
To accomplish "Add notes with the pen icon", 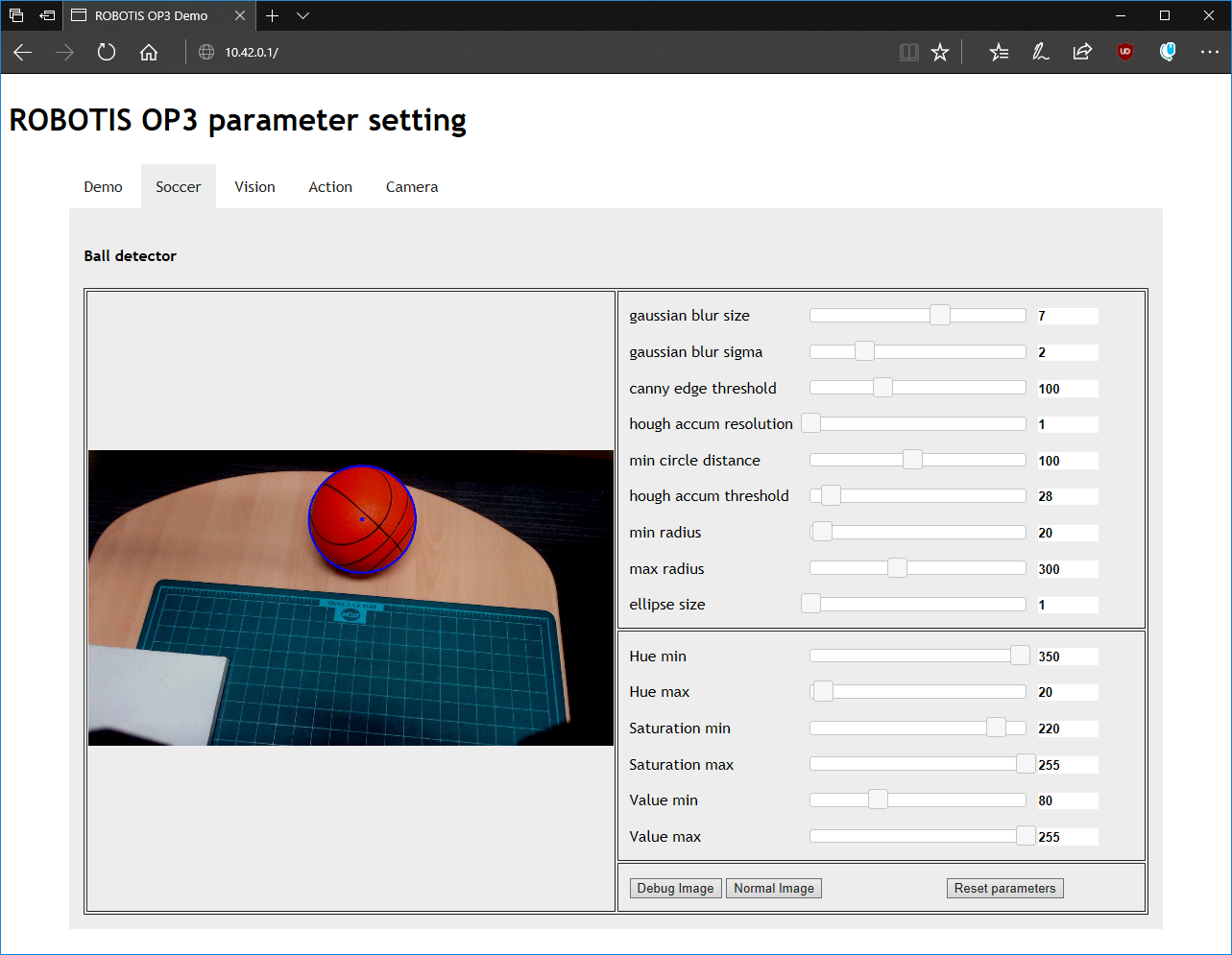I will 1041,53.
